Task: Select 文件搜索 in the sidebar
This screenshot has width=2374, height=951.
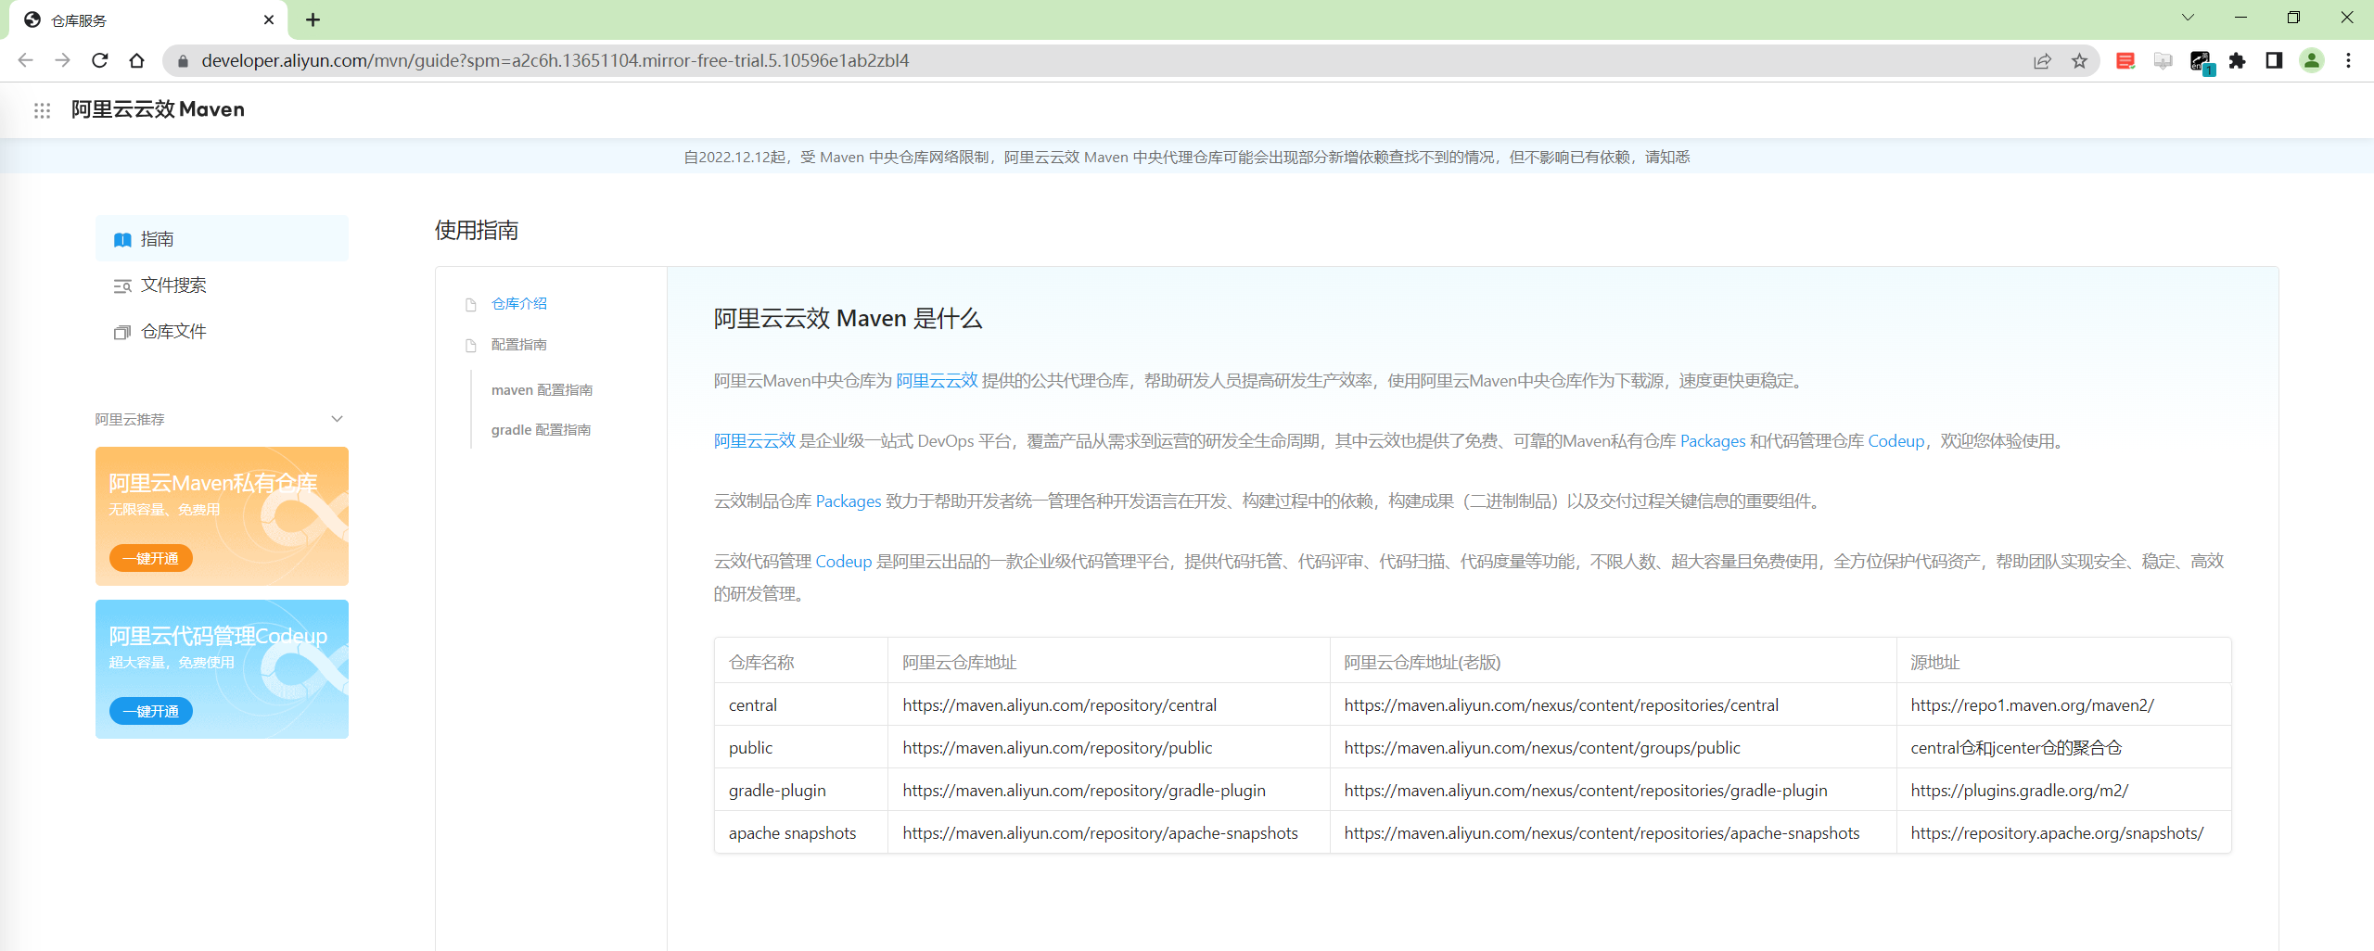Action: [x=222, y=285]
